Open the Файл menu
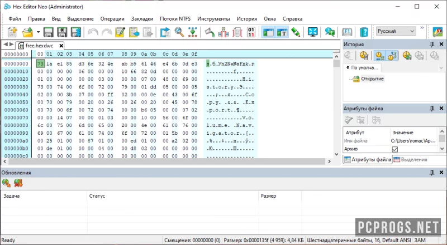The image size is (447, 245). 15,19
